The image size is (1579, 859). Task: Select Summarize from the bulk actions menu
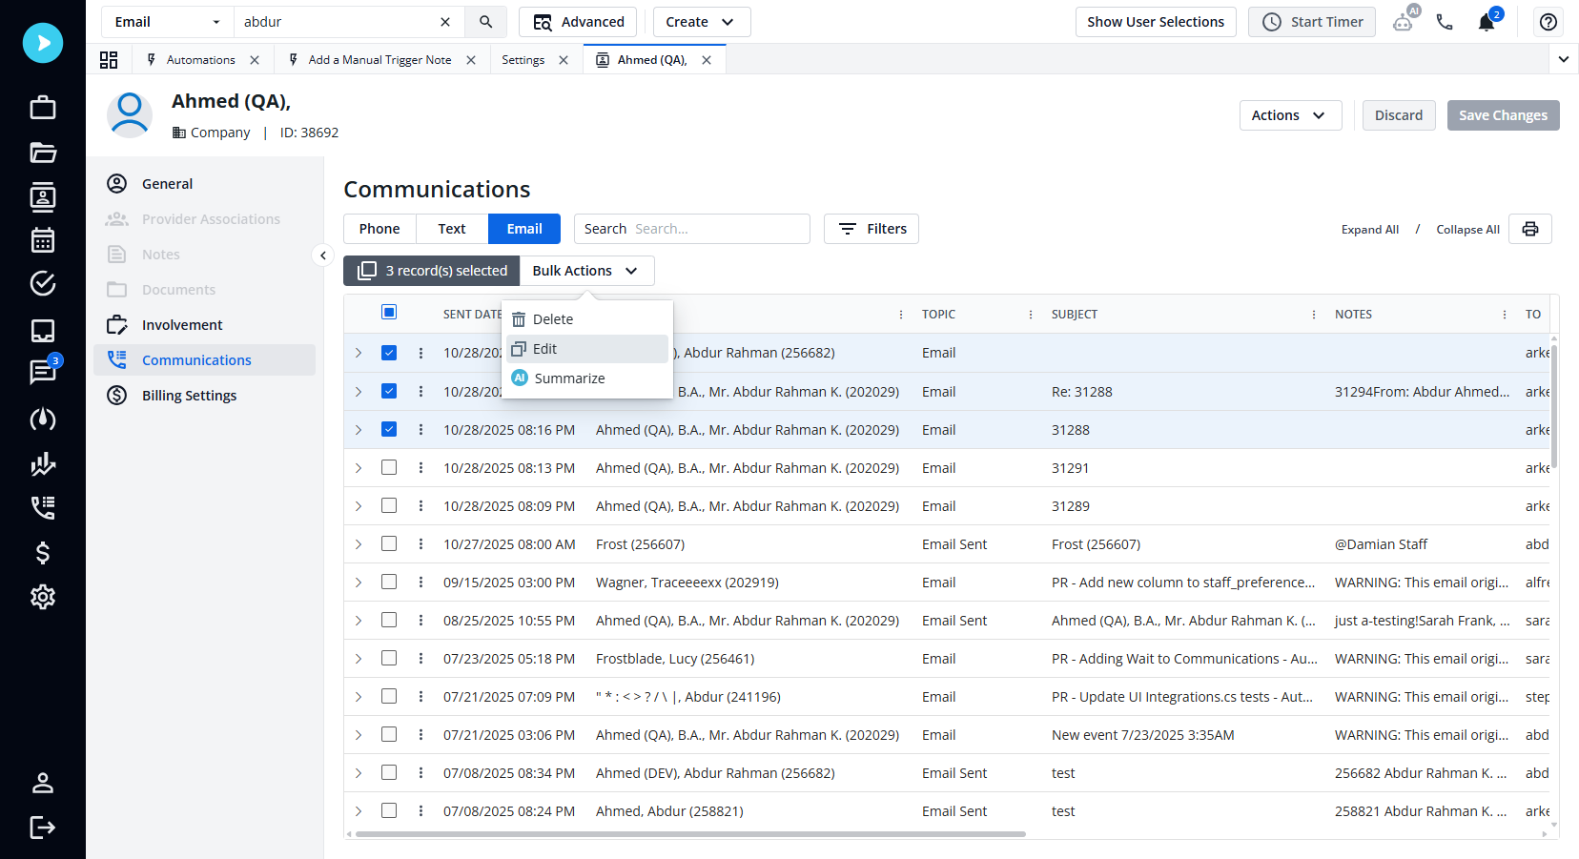point(569,378)
